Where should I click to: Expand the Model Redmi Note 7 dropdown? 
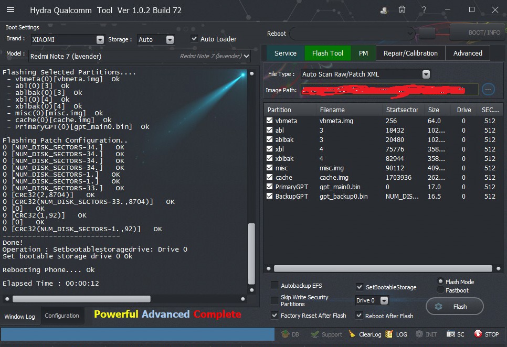[x=247, y=56]
